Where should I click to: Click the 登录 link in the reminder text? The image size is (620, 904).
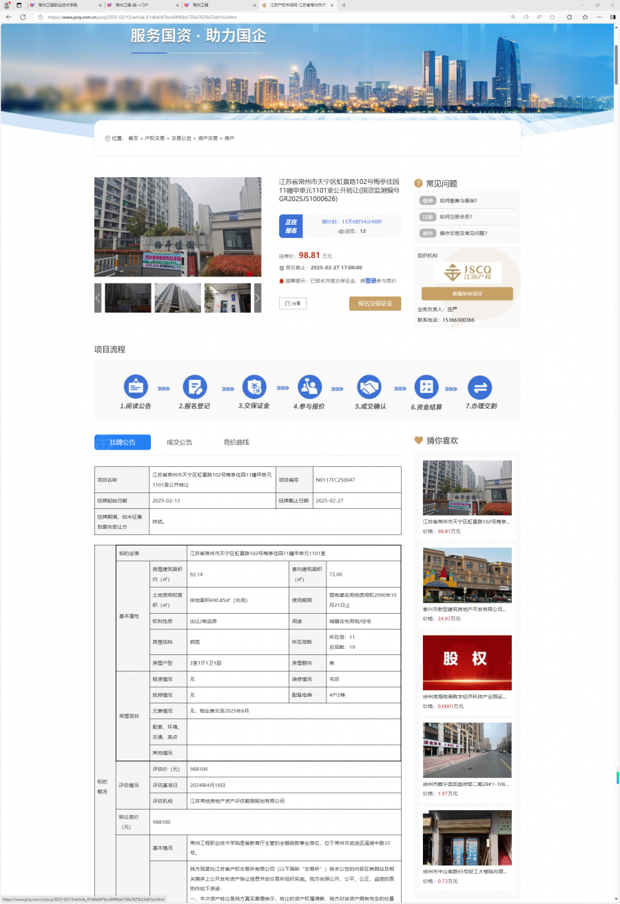click(x=371, y=281)
